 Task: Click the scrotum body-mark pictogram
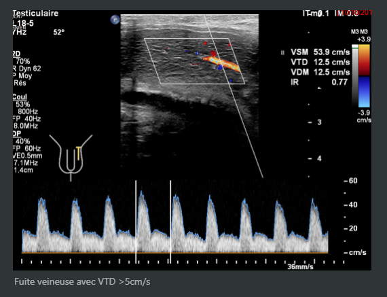coord(71,158)
